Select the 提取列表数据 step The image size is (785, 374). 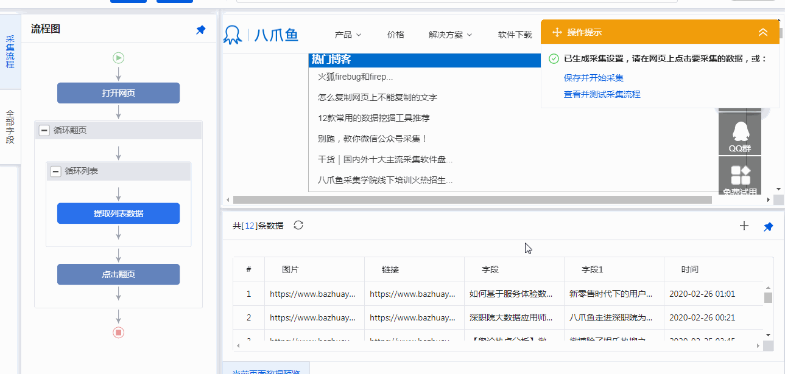(118, 213)
